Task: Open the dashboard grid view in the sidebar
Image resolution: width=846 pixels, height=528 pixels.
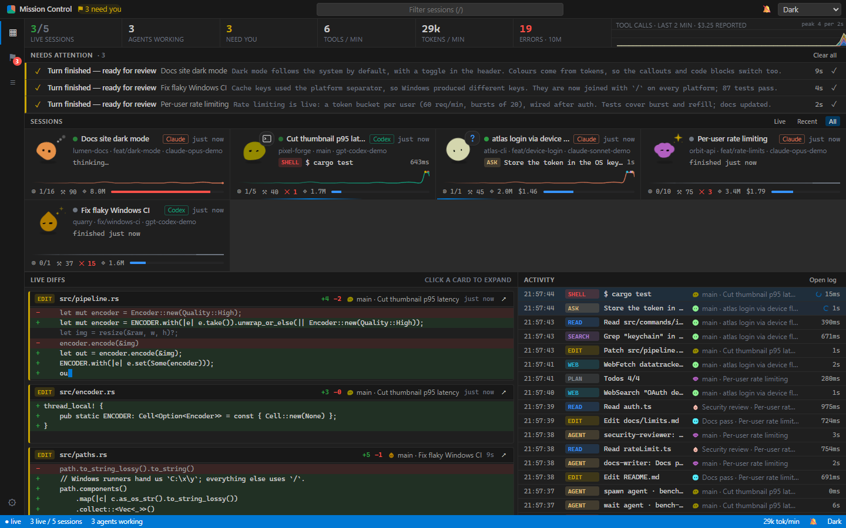Action: [12, 33]
